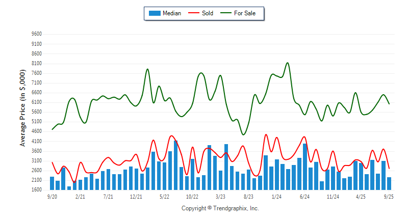
Task: Click the 5100 y-axis value label
Action: click(36, 122)
